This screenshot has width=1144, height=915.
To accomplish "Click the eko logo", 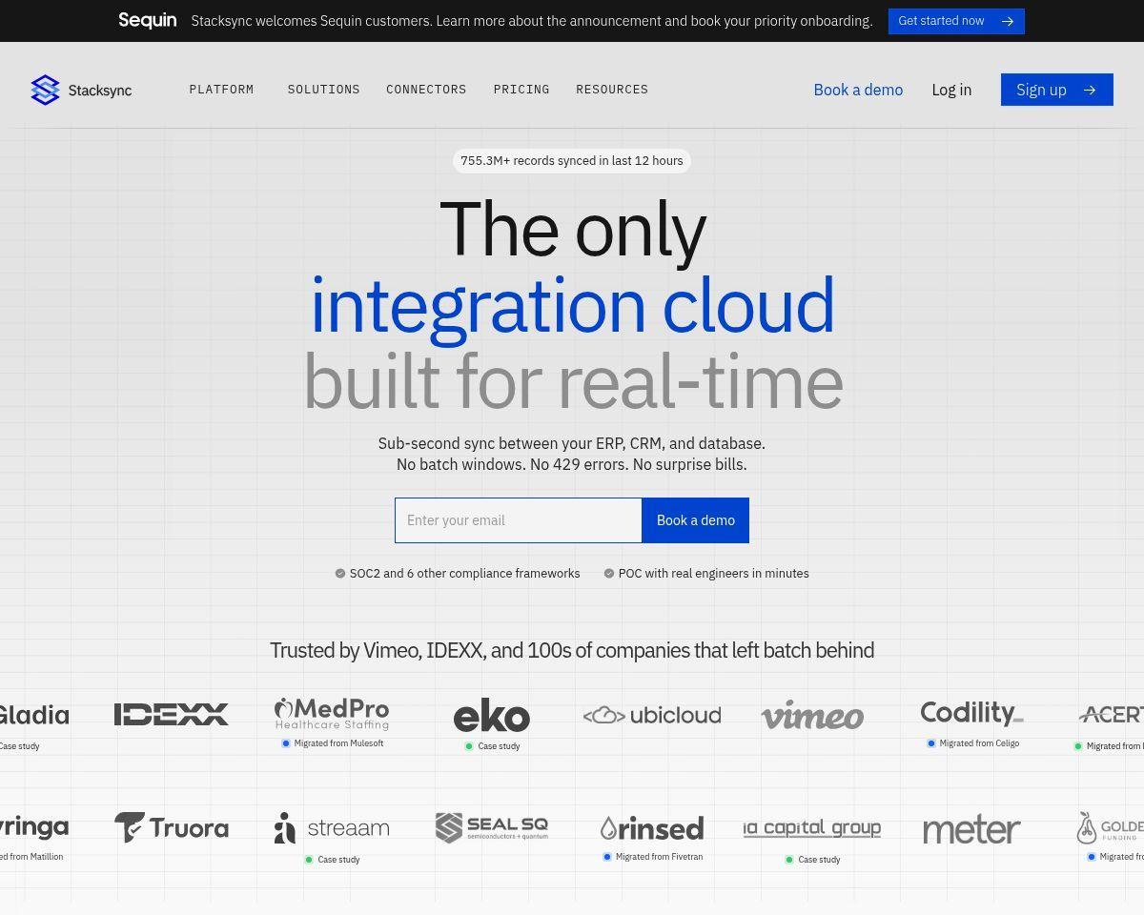I will 491,716.
